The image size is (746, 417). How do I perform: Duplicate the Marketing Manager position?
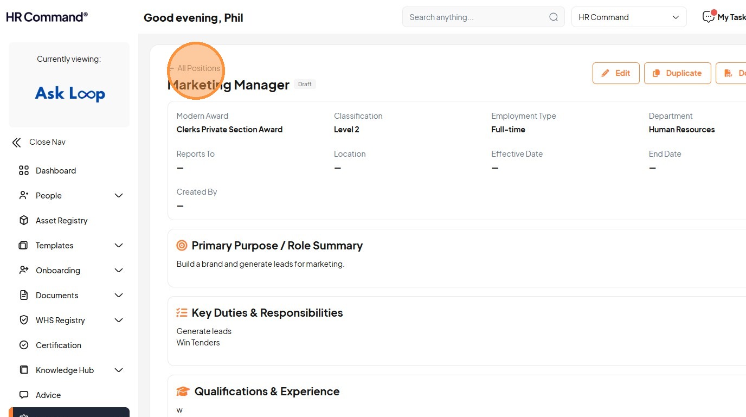tap(677, 73)
